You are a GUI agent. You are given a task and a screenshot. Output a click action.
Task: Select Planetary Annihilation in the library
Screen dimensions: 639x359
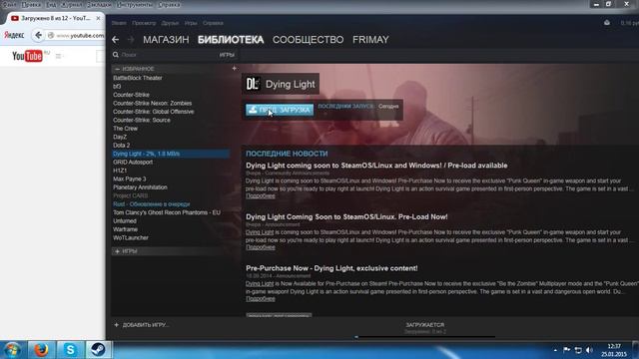pos(140,187)
